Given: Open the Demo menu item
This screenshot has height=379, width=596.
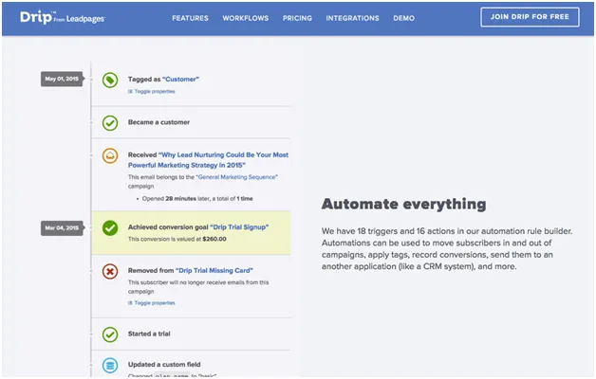Looking at the screenshot, I should coord(403,18).
